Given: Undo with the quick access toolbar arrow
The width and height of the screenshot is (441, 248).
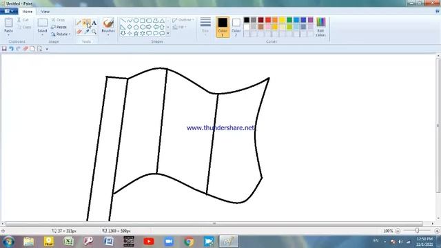Looking at the screenshot, I should click(x=11, y=49).
